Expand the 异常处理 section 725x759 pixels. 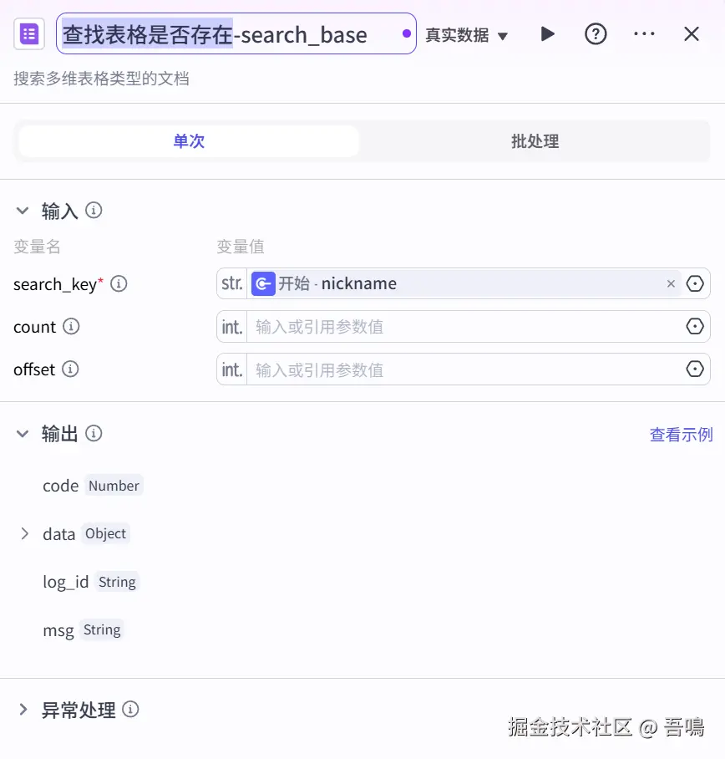pos(23,710)
